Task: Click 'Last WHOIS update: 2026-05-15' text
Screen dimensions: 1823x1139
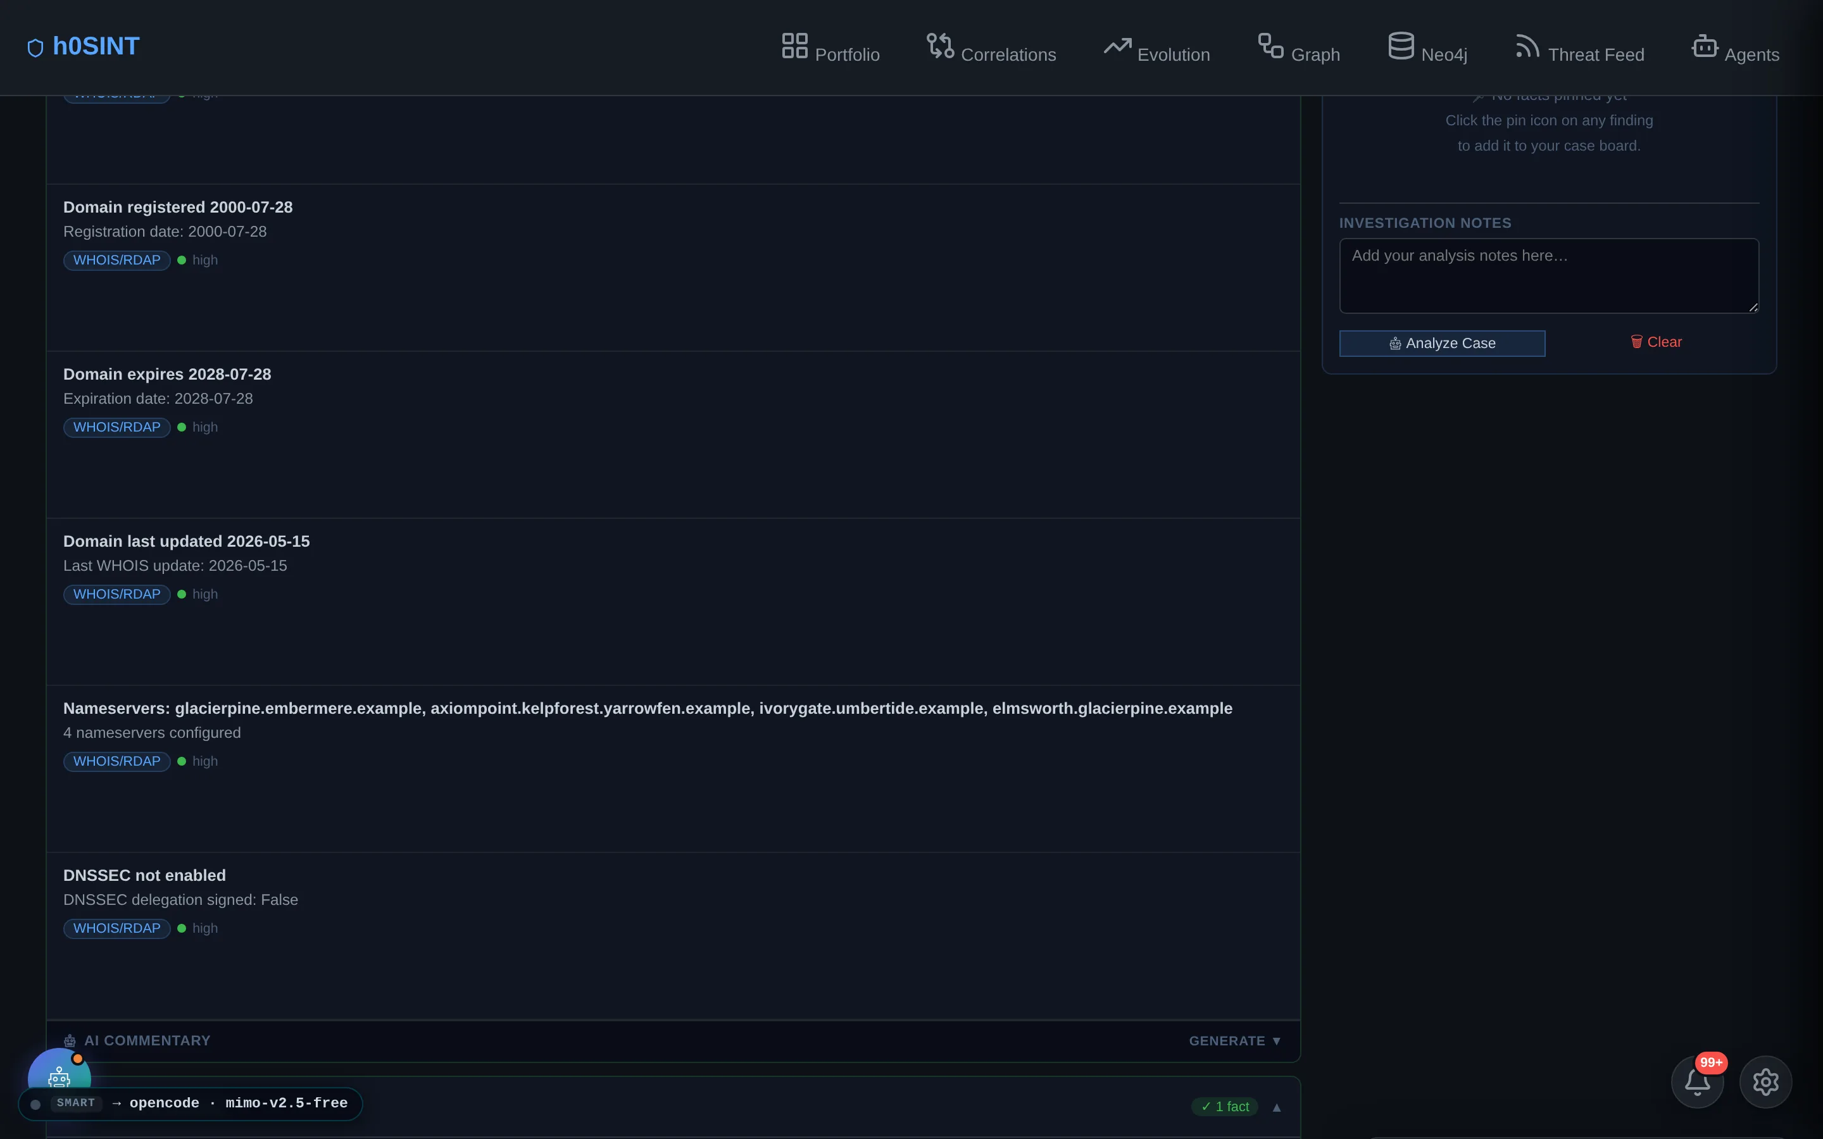Action: (x=175, y=566)
